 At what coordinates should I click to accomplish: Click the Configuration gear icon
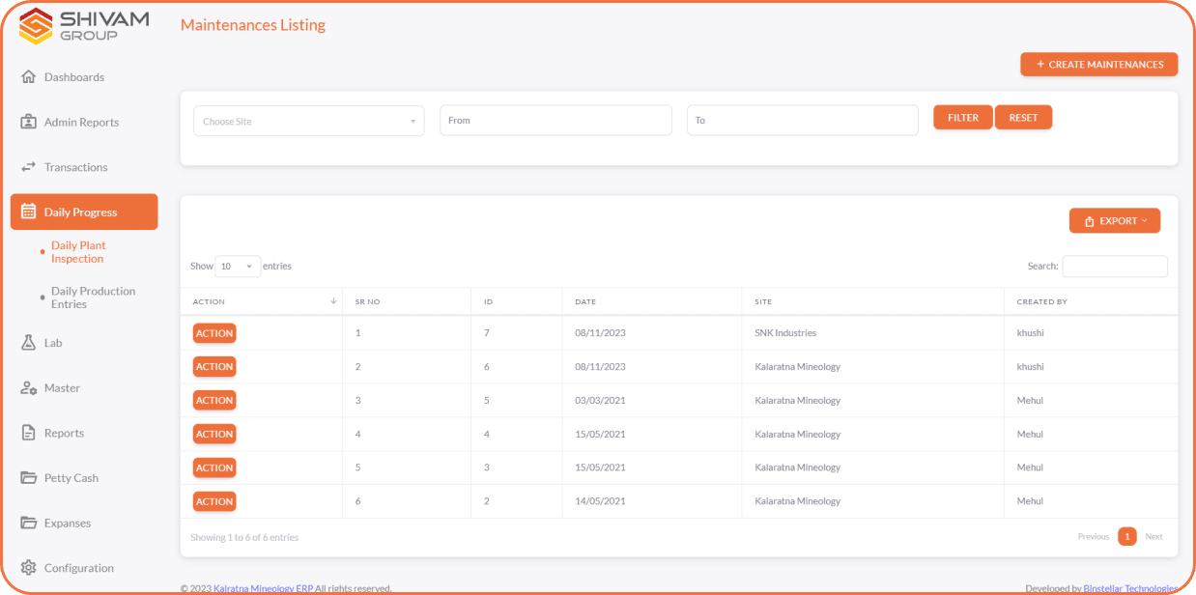(28, 568)
